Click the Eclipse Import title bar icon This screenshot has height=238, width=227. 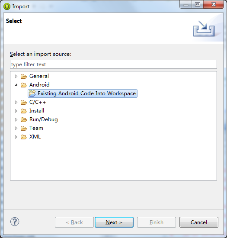[7, 6]
